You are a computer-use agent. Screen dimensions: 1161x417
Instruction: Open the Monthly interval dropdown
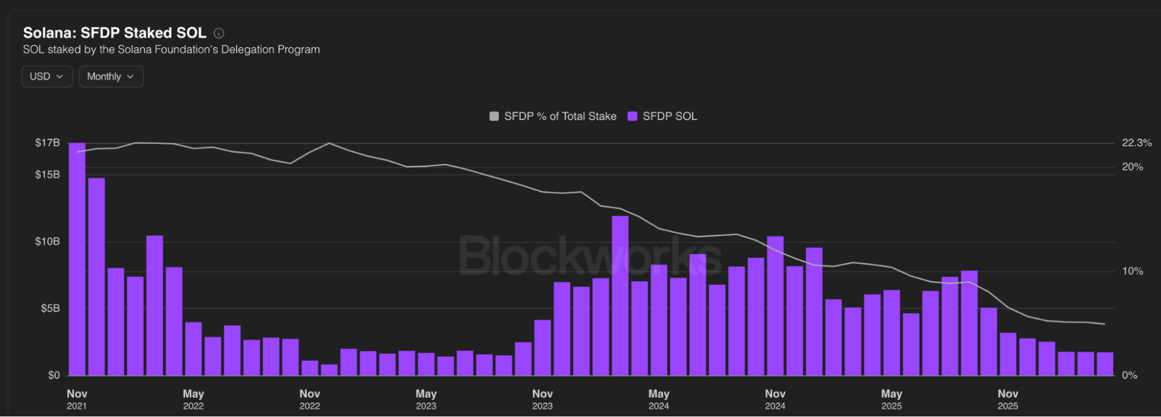[111, 77]
